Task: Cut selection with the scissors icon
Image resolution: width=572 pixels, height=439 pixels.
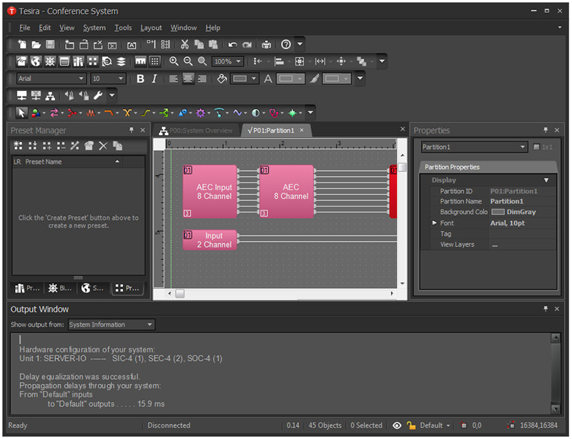Action: click(184, 44)
